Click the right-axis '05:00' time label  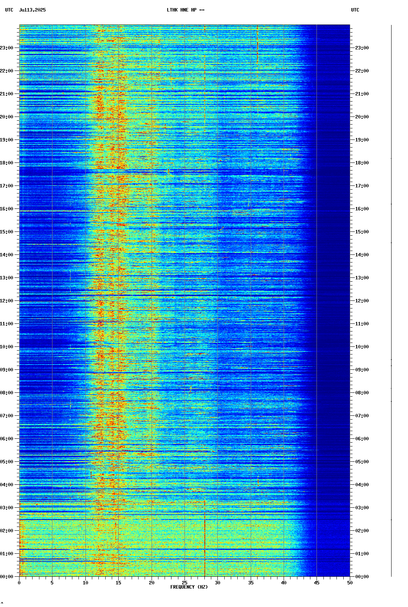click(x=362, y=462)
